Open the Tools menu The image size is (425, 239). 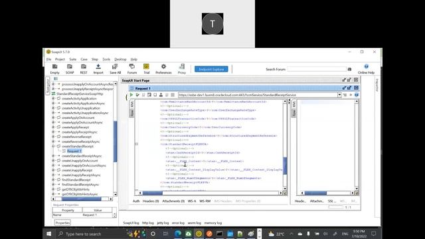[106, 59]
